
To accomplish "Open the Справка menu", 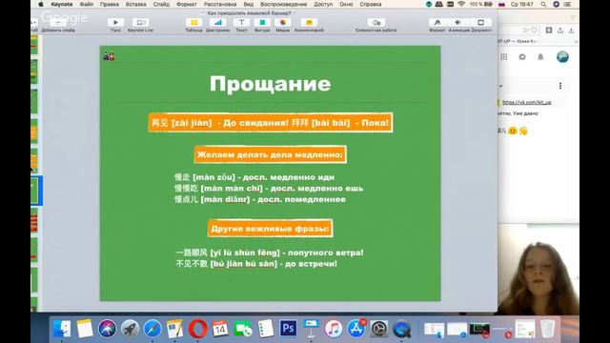I will (x=371, y=4).
